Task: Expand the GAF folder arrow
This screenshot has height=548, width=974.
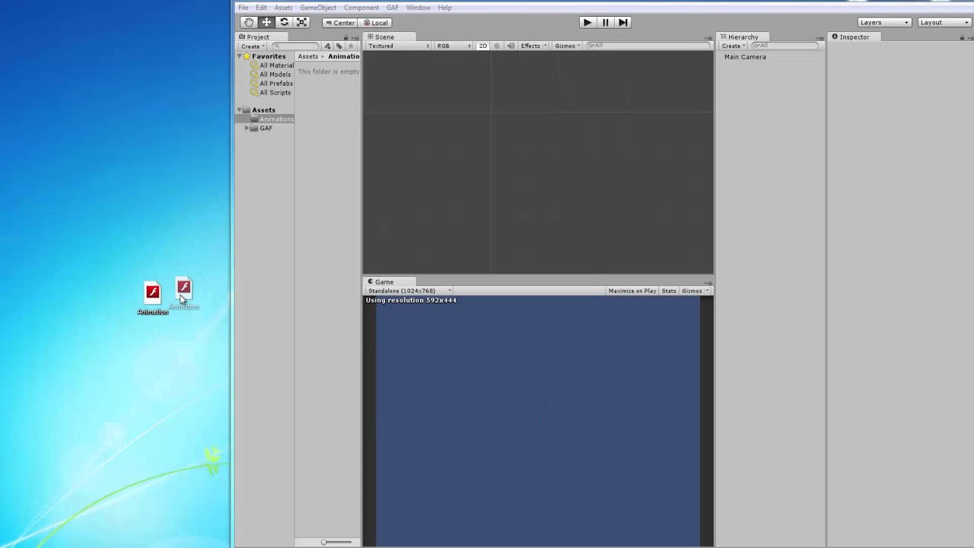Action: pos(247,129)
